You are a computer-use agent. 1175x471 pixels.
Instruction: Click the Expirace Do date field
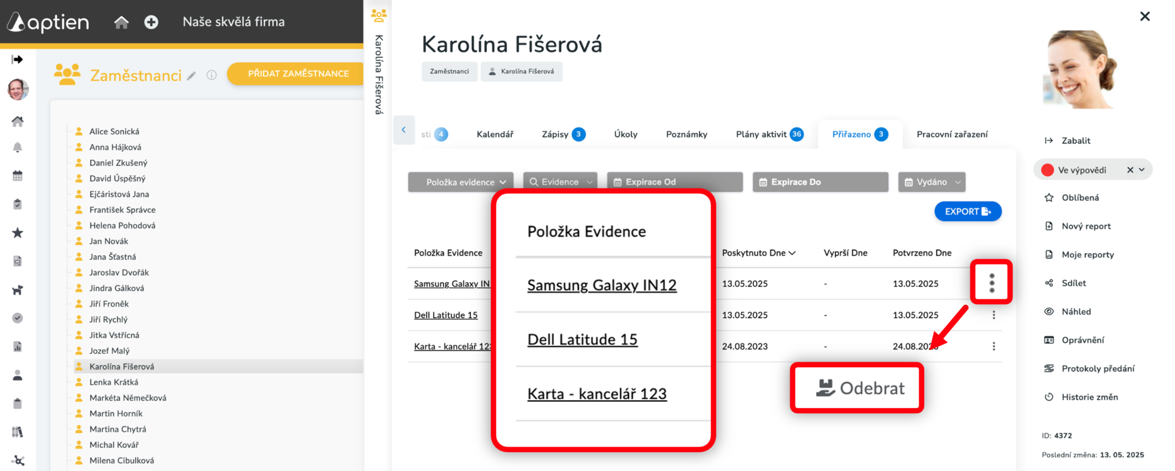(x=820, y=182)
